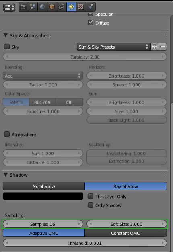Uncheck the Diffuse checkbox

91,23
